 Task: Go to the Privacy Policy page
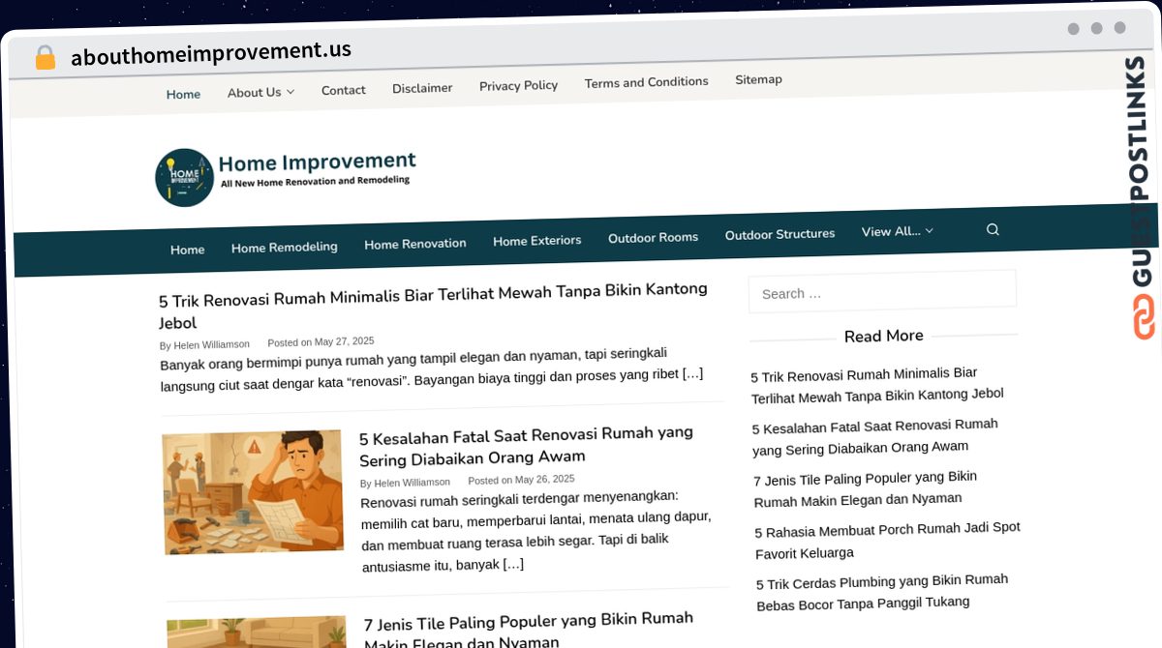coord(518,85)
